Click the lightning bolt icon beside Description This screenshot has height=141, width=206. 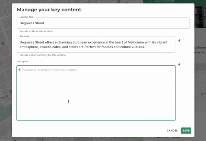[x=179, y=64]
